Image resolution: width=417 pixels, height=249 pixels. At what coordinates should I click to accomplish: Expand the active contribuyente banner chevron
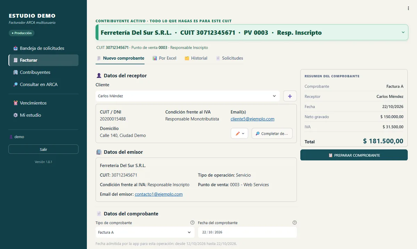point(403,32)
